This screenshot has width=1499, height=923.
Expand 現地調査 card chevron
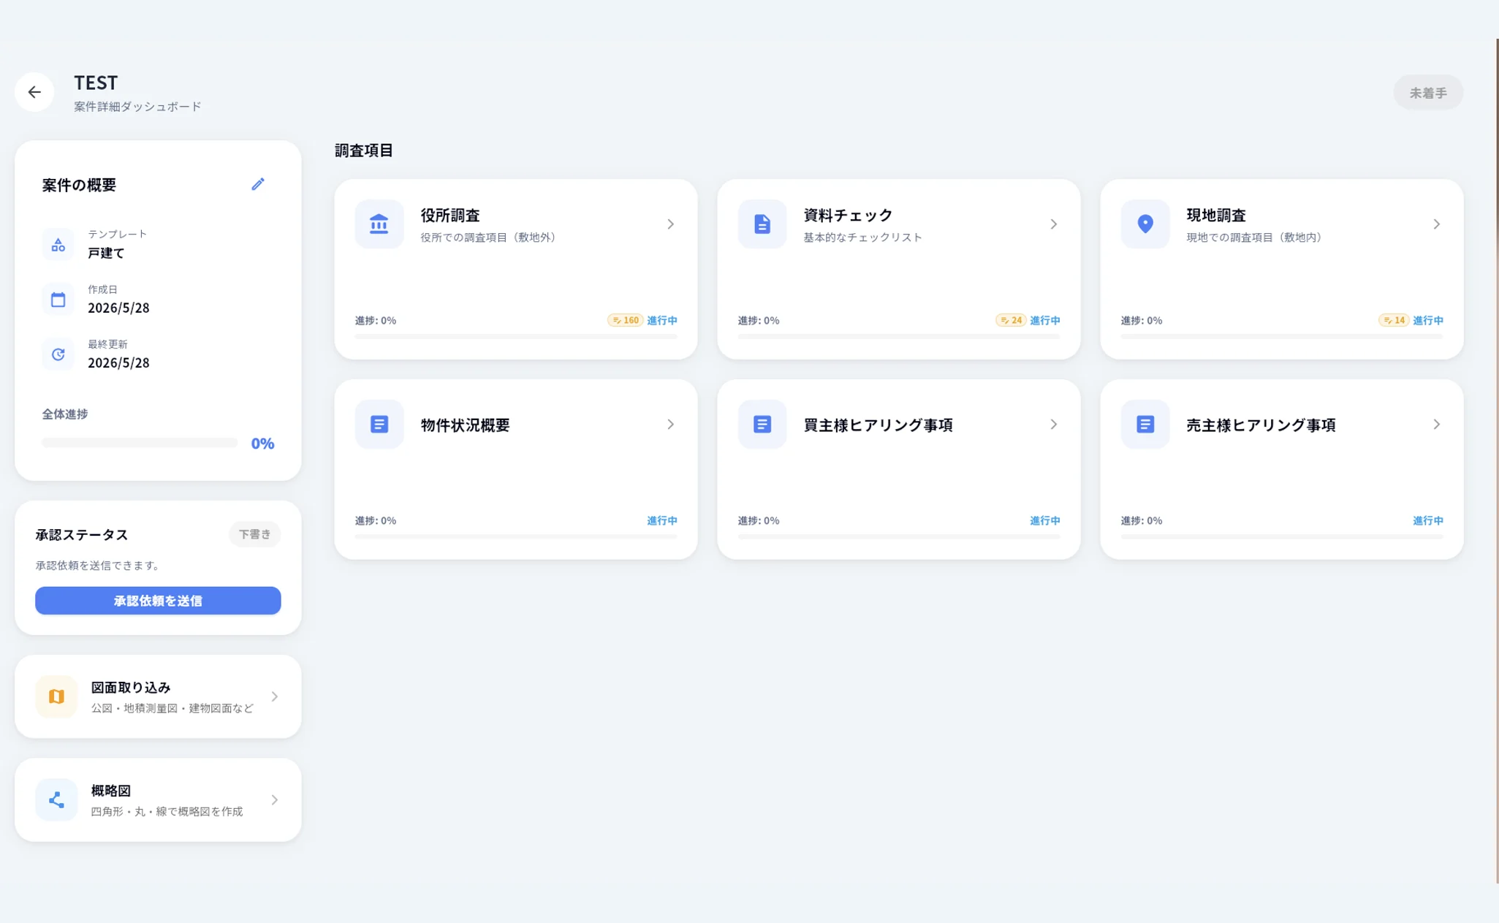pyautogui.click(x=1436, y=224)
